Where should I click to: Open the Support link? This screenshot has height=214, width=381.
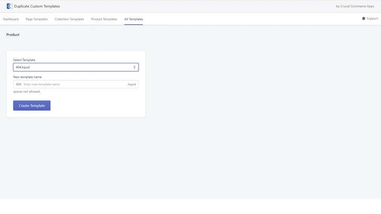[x=370, y=19]
